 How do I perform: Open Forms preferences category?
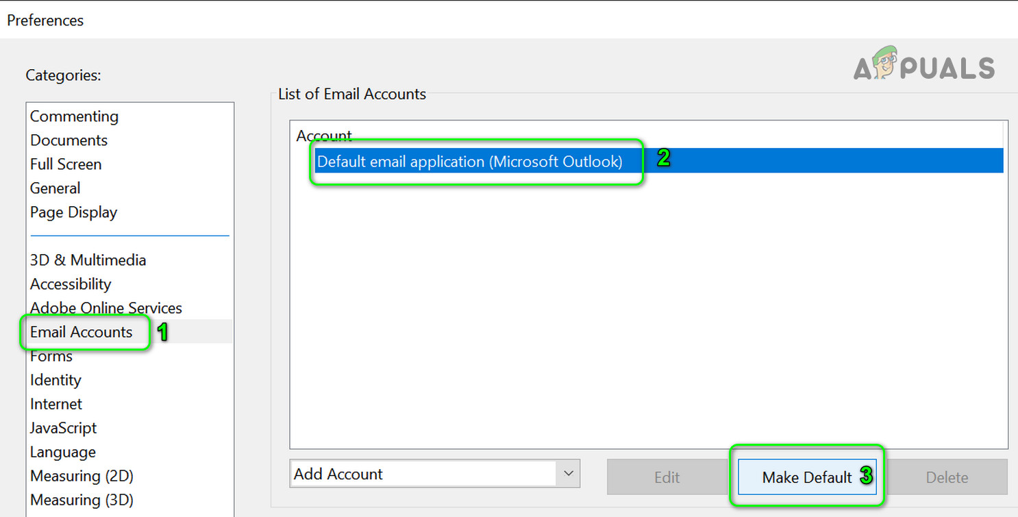(51, 357)
